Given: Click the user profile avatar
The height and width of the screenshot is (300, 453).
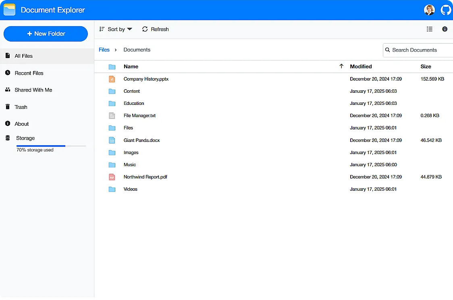Looking at the screenshot, I should [429, 10].
